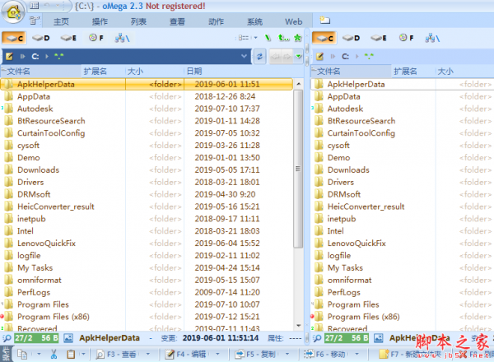The image size is (494, 362).
Task: Click the left path edit pencil icon
Action: point(9,56)
